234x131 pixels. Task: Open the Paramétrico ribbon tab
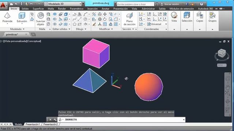[x=76, y=9]
